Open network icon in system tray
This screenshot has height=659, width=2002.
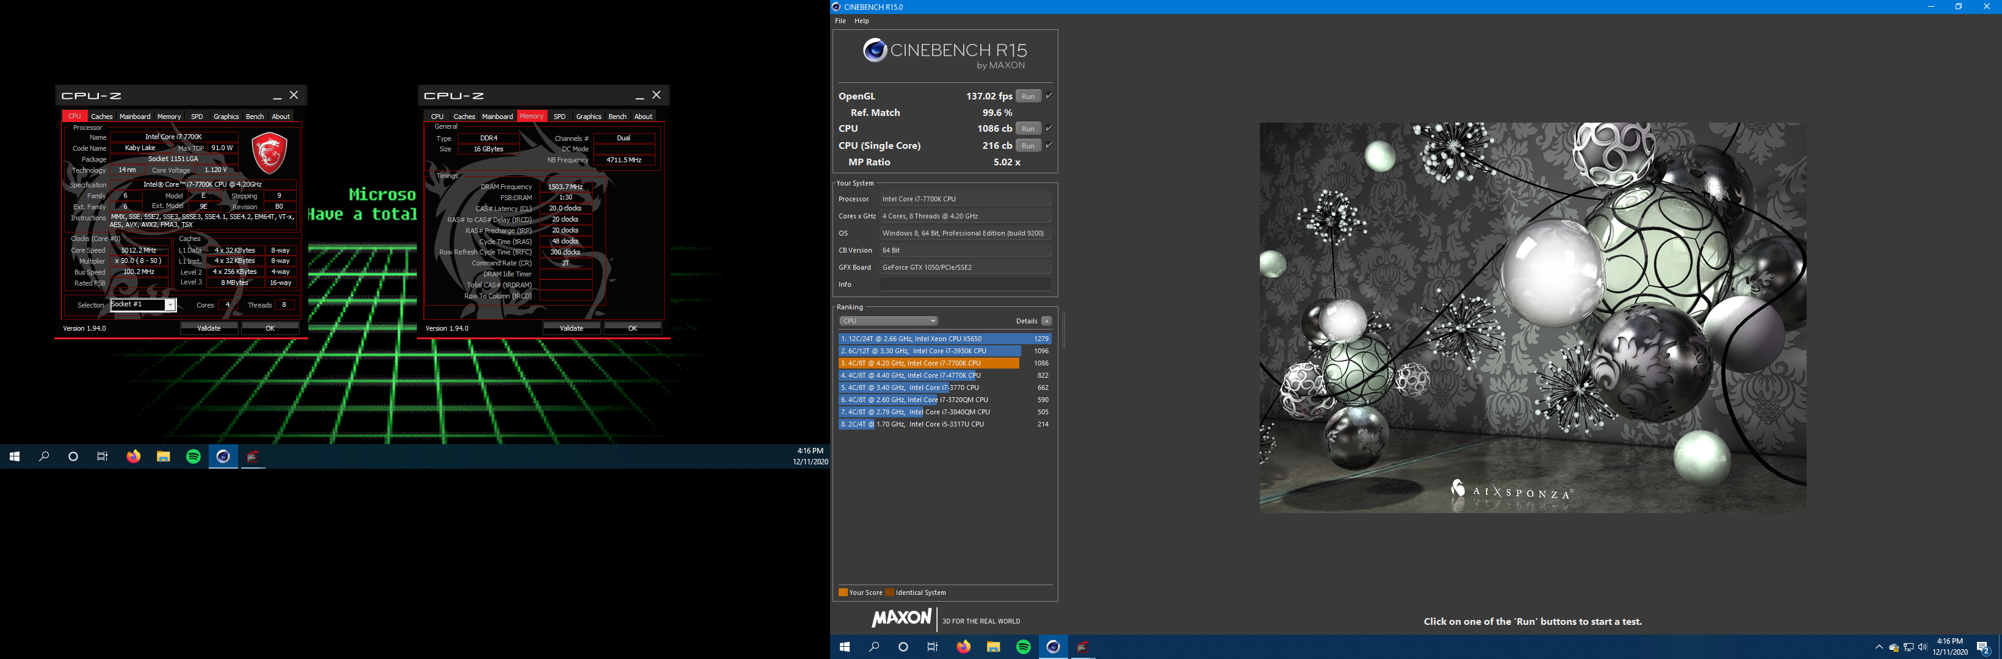tap(1909, 647)
